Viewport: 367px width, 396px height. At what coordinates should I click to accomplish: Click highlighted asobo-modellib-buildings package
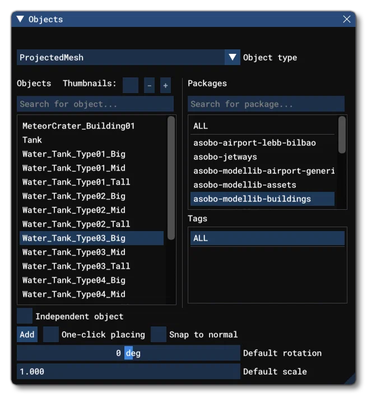point(262,199)
